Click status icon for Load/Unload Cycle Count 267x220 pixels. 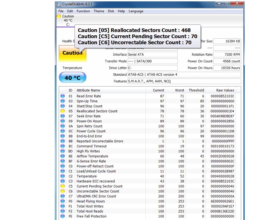[63, 171]
